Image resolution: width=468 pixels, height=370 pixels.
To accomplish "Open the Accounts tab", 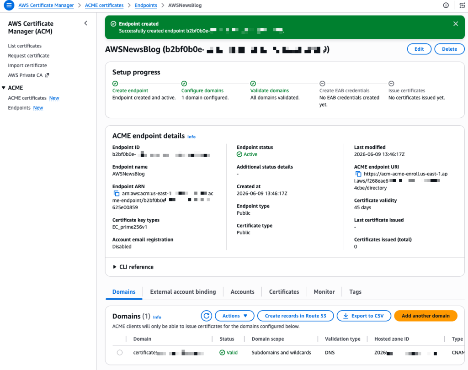I will (242, 292).
